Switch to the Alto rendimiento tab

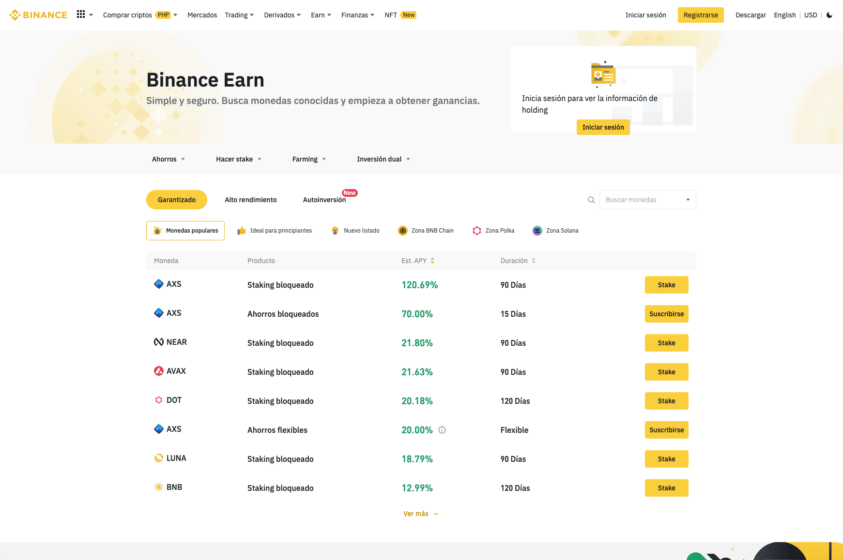click(250, 199)
